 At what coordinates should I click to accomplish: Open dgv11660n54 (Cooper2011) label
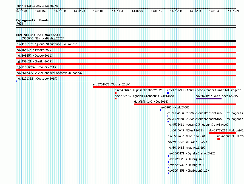(36, 67)
